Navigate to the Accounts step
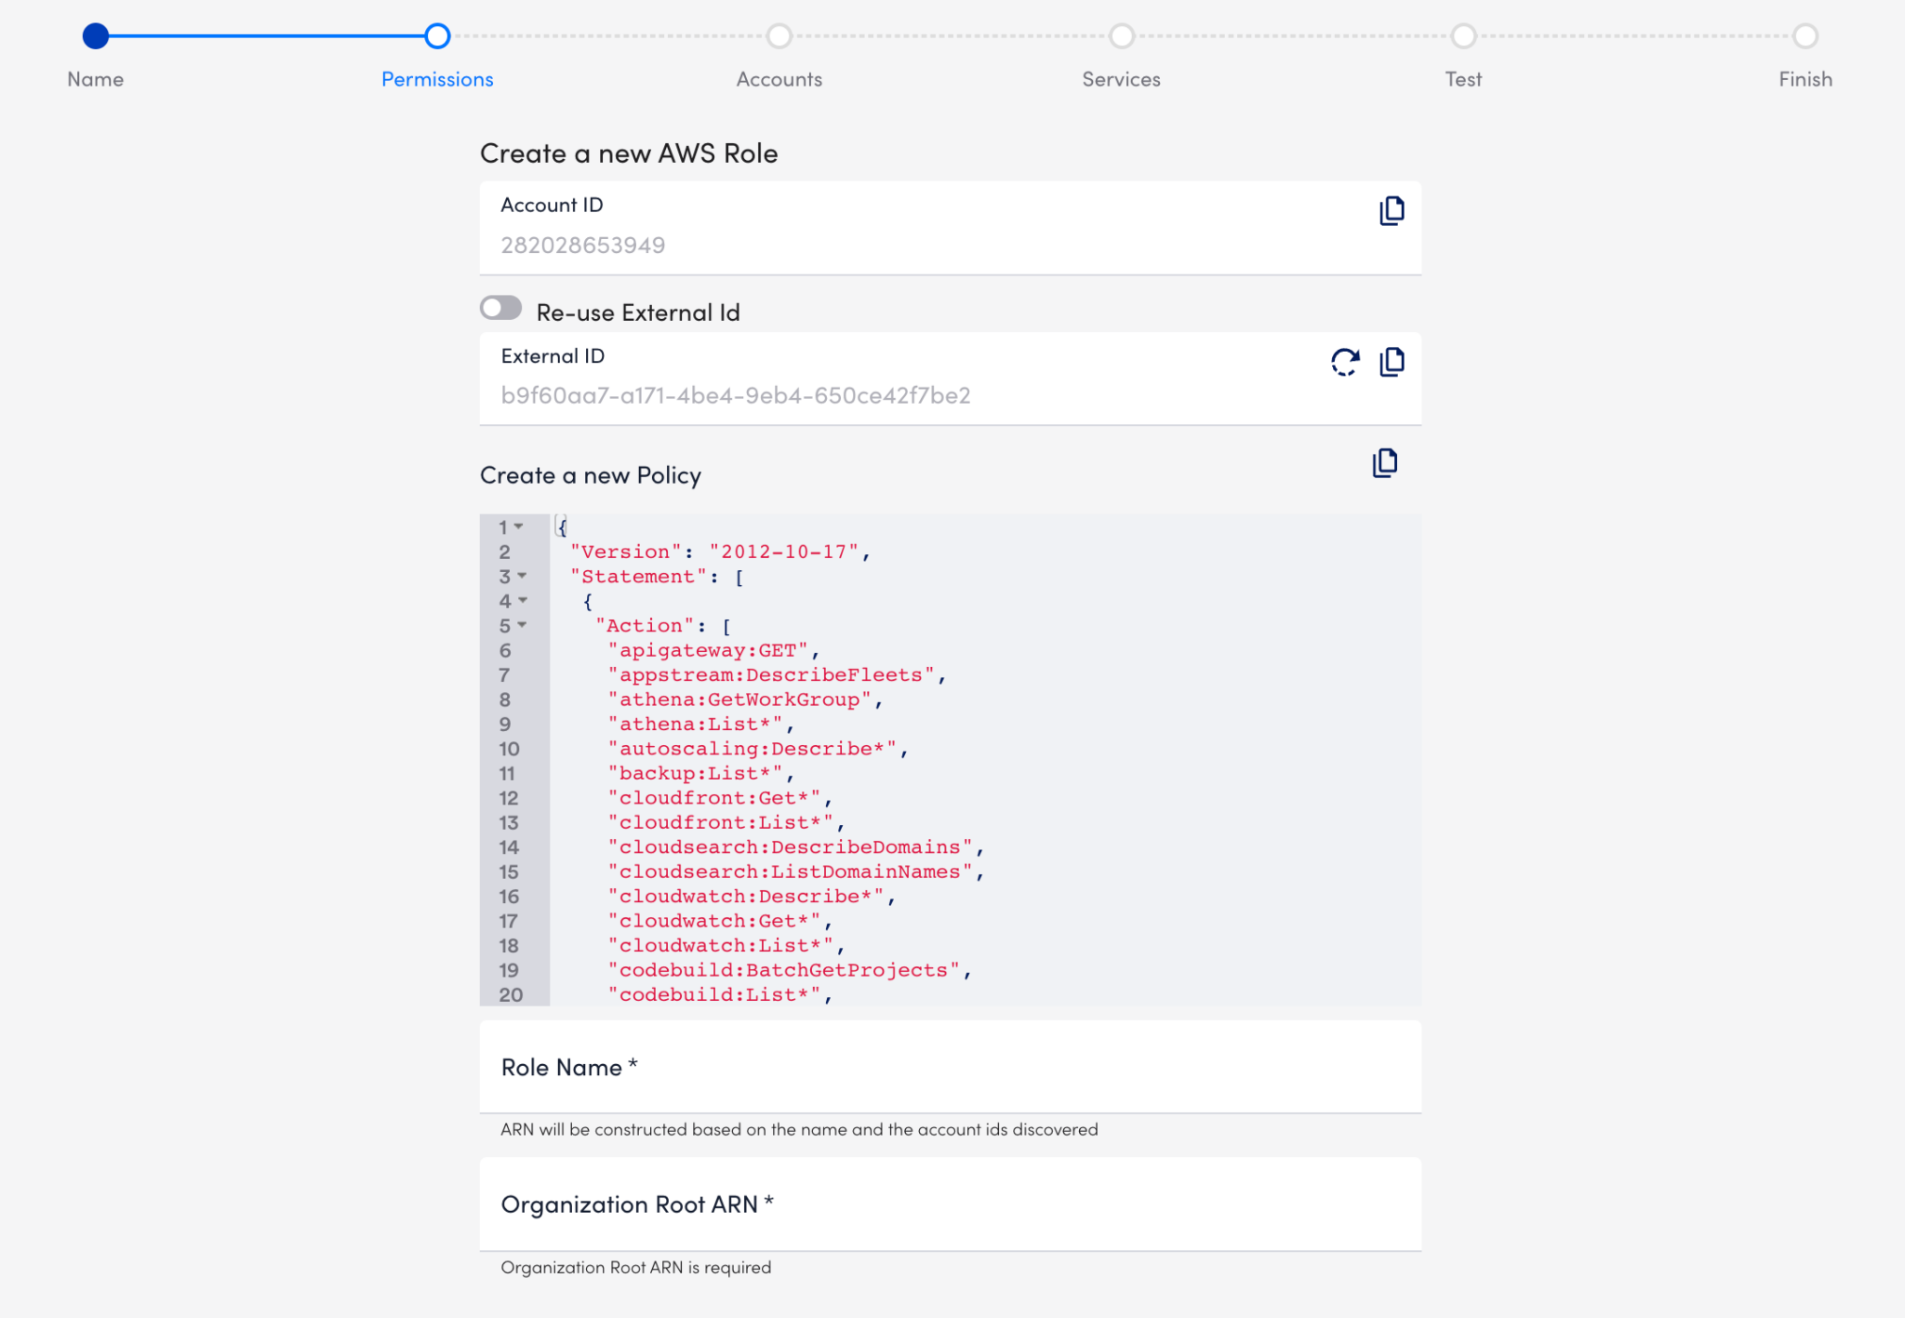The width and height of the screenshot is (1905, 1318). tap(779, 37)
